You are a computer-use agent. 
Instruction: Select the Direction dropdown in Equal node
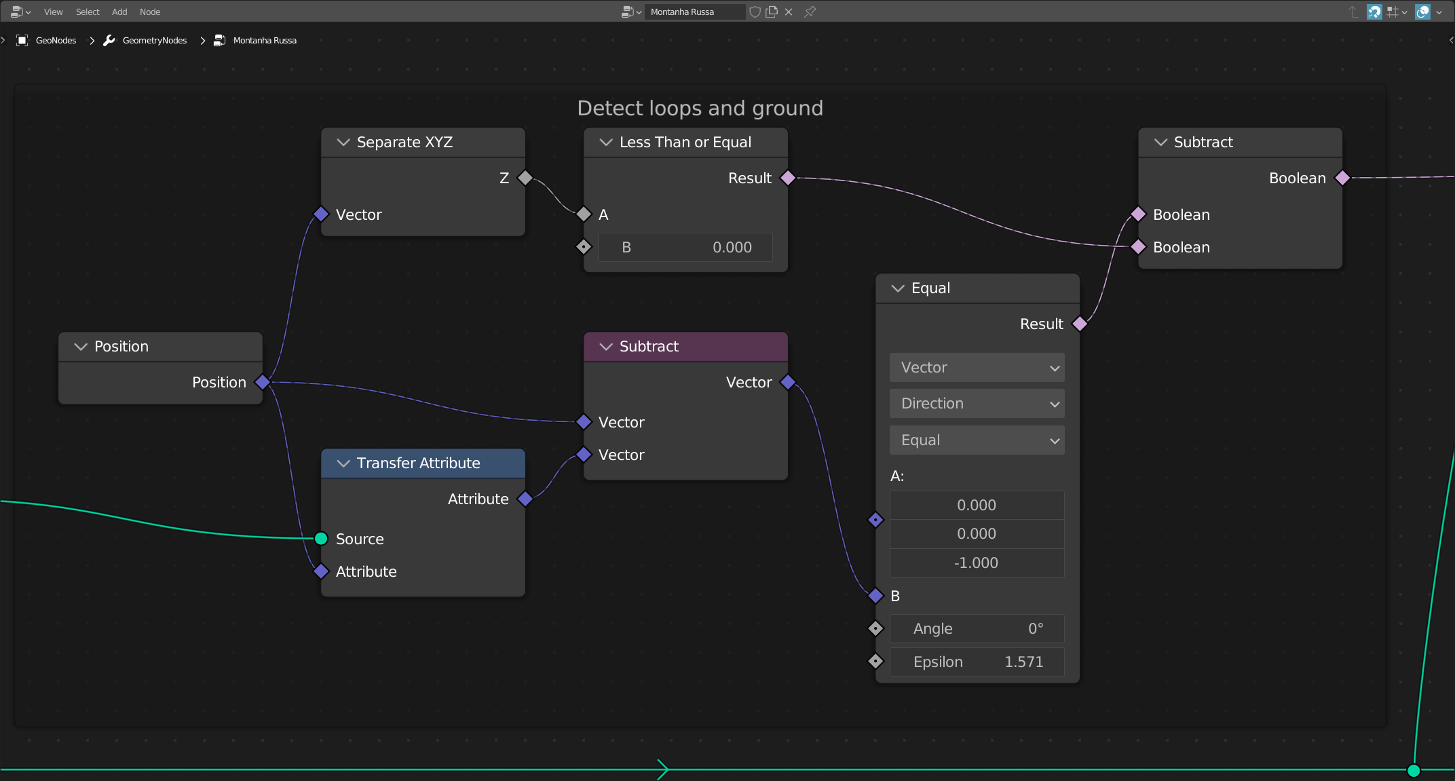click(975, 403)
